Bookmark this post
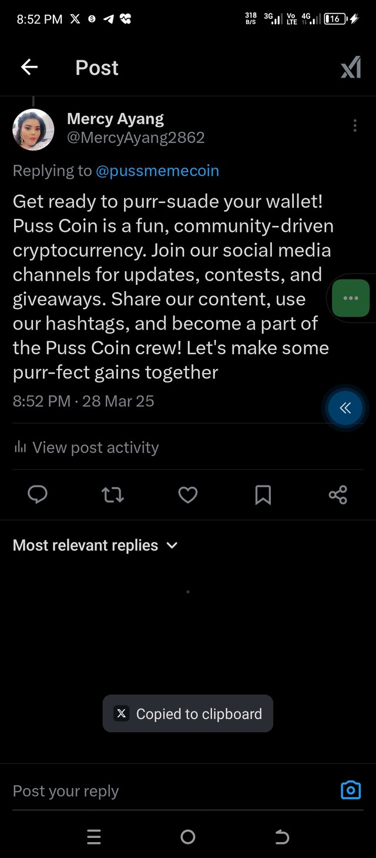This screenshot has height=858, width=376. 263,495
